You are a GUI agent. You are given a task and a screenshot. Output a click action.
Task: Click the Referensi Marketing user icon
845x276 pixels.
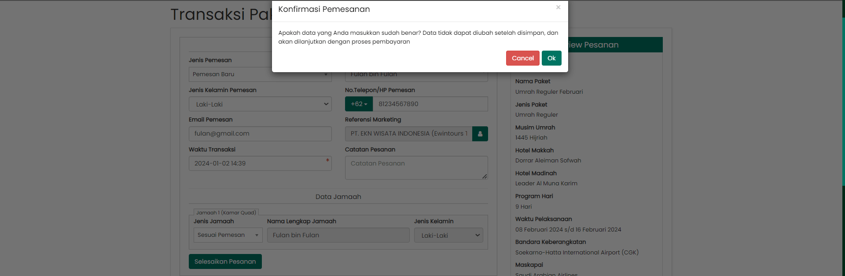pos(480,134)
